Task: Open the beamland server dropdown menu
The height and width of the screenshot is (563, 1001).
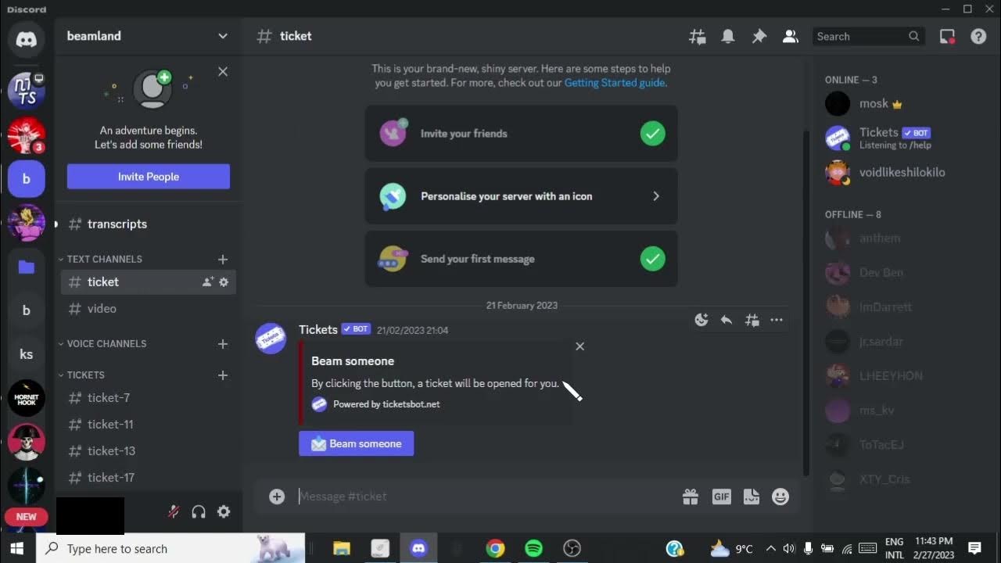Action: (149, 36)
